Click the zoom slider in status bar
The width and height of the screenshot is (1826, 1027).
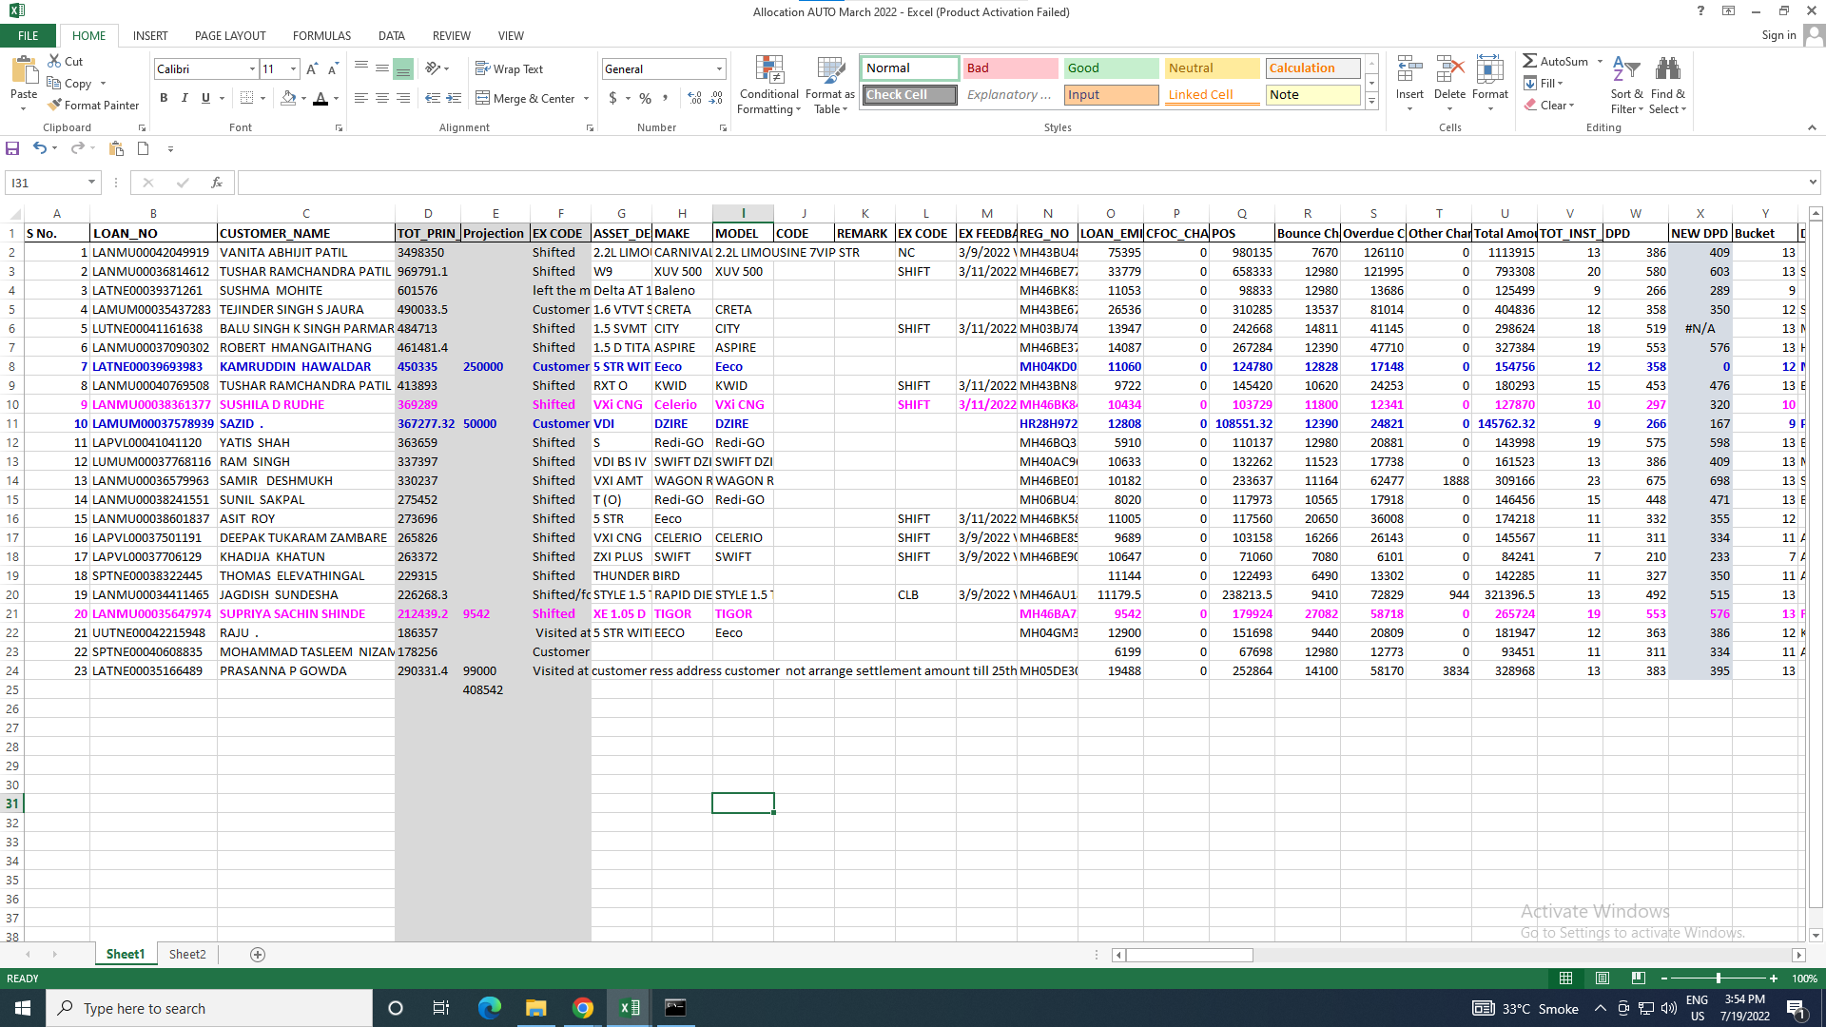pyautogui.click(x=1718, y=979)
